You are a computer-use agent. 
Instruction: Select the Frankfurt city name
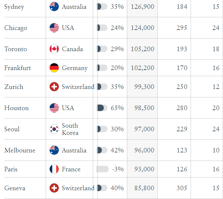click(18, 68)
